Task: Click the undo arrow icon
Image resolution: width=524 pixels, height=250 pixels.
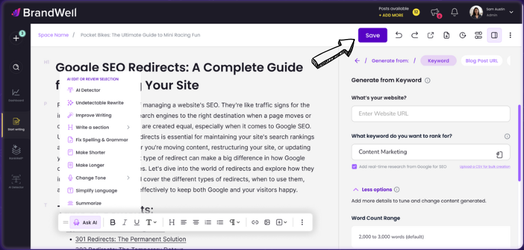Action: point(399,35)
